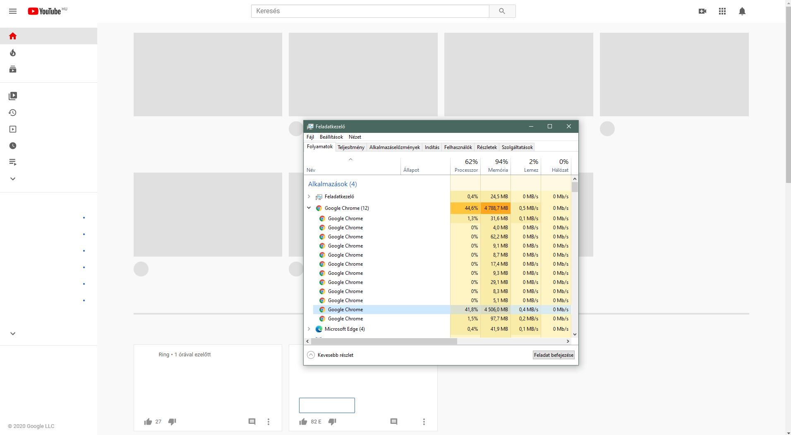Expand the lower sidebar subscriptions chevron
791x435 pixels.
pyautogui.click(x=13, y=334)
